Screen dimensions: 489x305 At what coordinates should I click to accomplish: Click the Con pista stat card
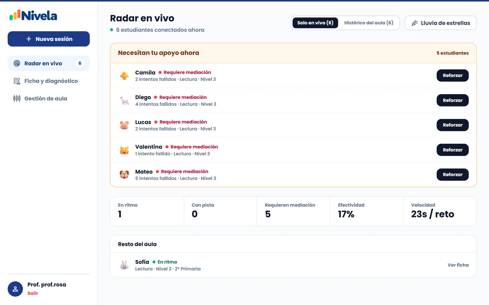tap(220, 211)
